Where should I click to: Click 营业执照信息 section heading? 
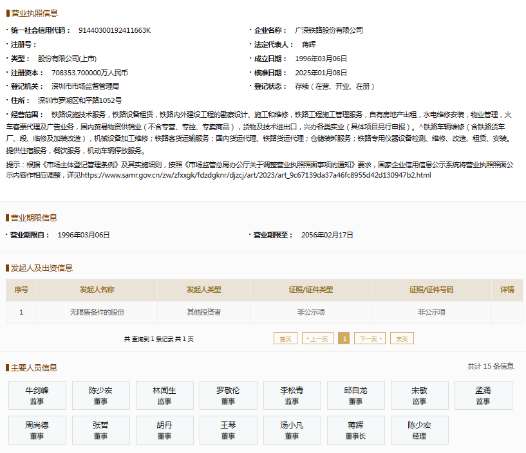pyautogui.click(x=34, y=13)
